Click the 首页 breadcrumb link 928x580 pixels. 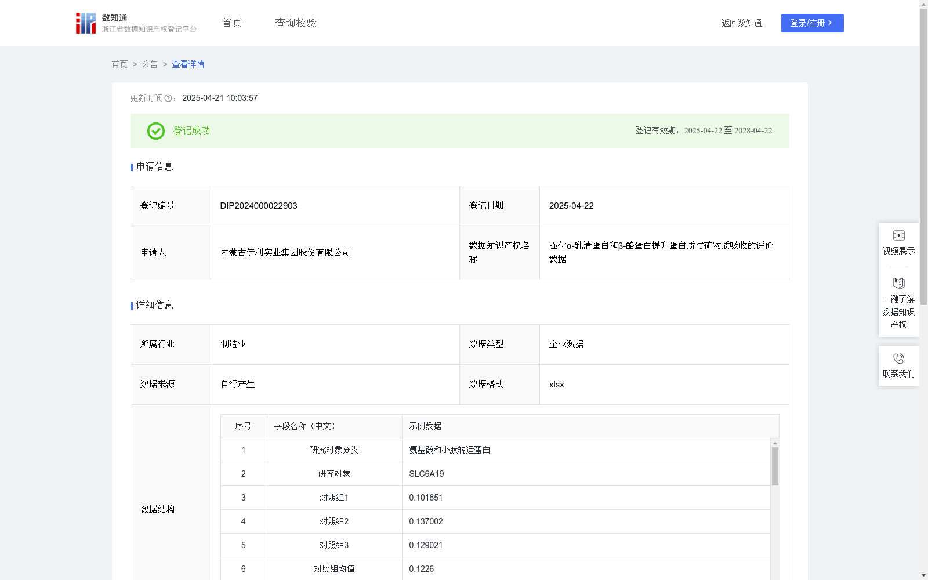pyautogui.click(x=119, y=64)
